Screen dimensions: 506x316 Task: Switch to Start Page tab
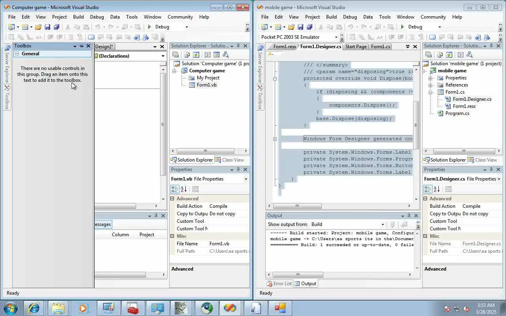coord(355,47)
